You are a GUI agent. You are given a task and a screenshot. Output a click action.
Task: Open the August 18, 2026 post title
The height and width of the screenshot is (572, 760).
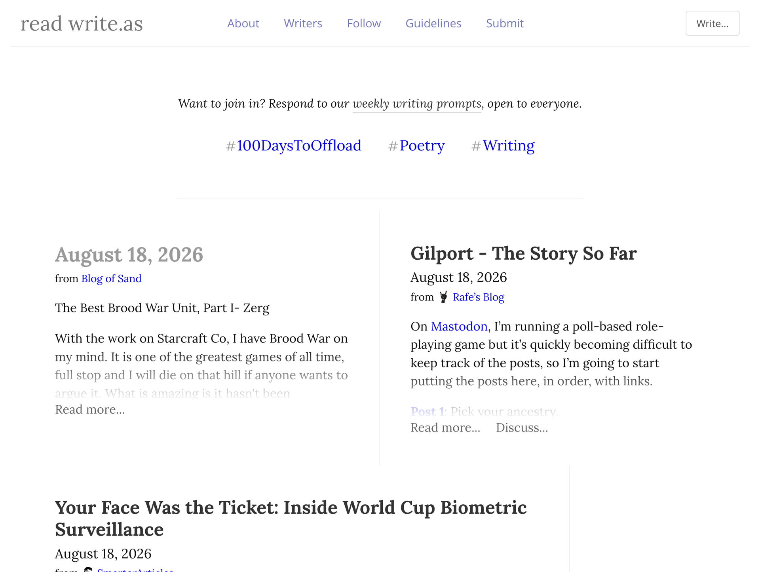coord(129,254)
